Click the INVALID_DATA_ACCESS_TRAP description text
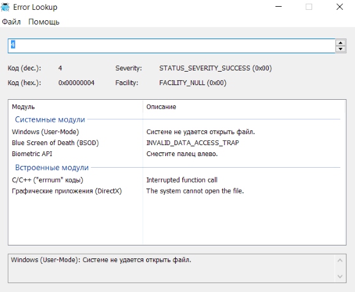355x292 pixels. tap(193, 143)
